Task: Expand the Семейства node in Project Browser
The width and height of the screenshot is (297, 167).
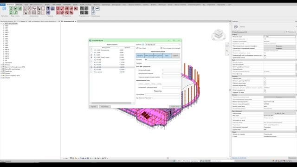Action: pos(1,71)
